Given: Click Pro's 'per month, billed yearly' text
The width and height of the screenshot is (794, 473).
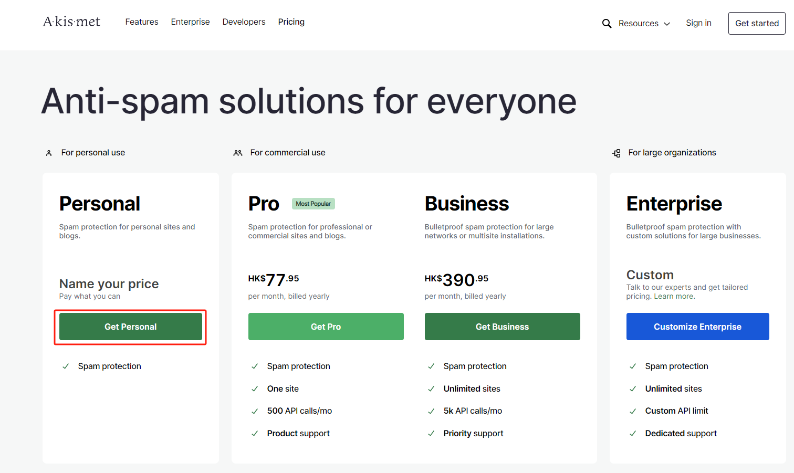Looking at the screenshot, I should [x=289, y=297].
